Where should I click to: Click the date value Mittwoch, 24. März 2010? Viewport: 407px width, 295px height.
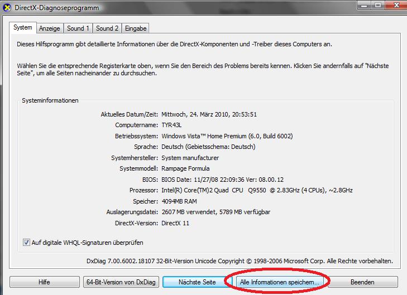click(x=209, y=114)
